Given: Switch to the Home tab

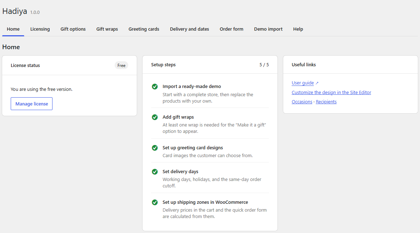Looking at the screenshot, I should coord(13,29).
